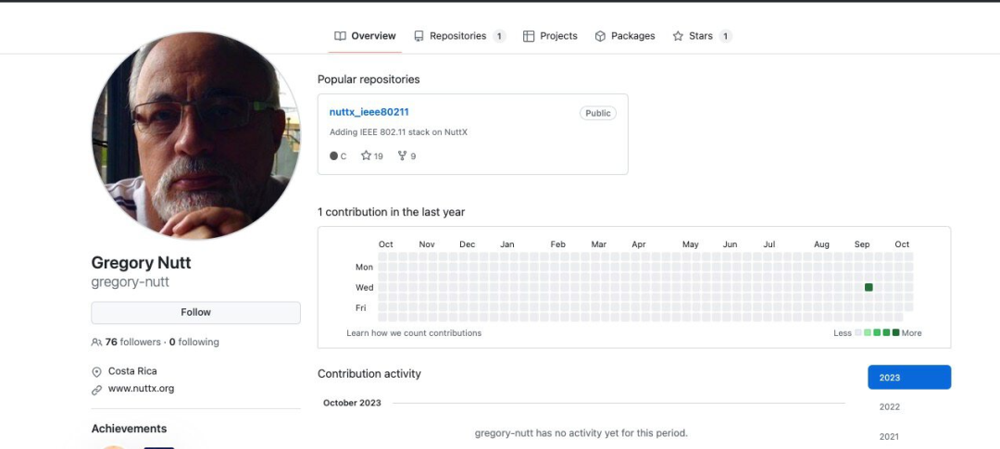Screen dimensions: 1000x449
Task: Show contribution activity for 2021
Action: (x=889, y=436)
